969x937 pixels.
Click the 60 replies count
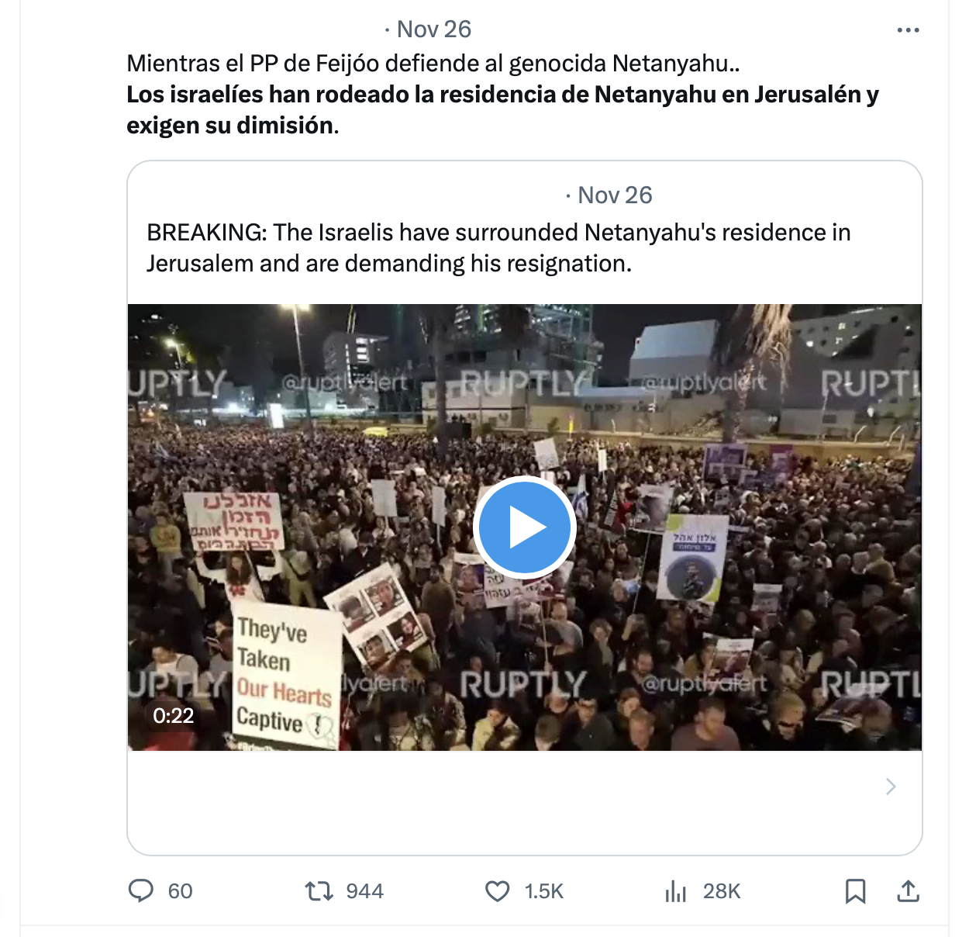(x=181, y=891)
